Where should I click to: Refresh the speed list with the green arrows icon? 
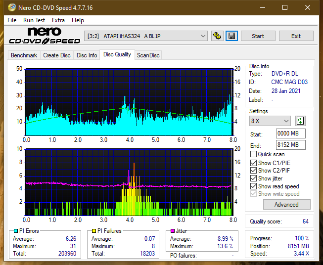[300, 121]
